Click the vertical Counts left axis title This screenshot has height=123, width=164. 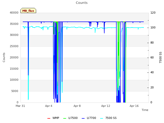click(4, 57)
